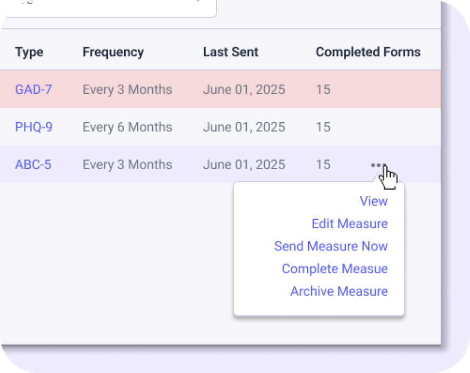470x373 pixels.
Task: Click the Frequency column header
Action: click(x=113, y=52)
